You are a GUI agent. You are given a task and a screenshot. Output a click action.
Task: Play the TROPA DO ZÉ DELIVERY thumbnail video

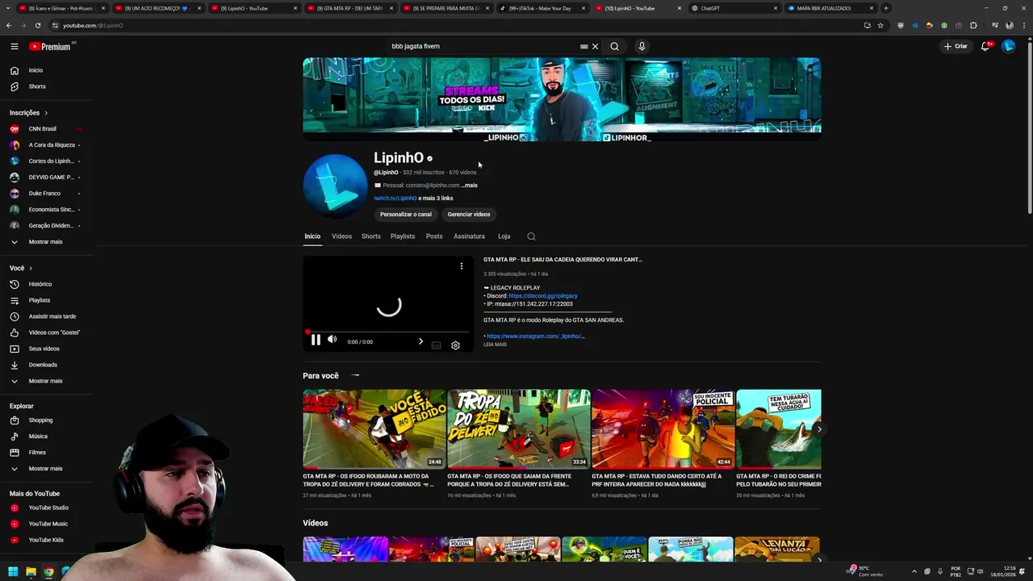(519, 428)
